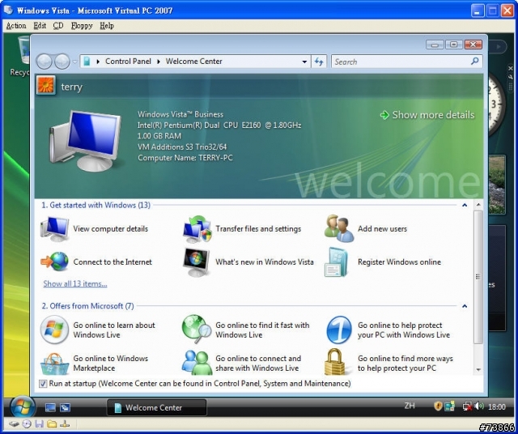Click Control Panel in the address breadcrumb
The image size is (518, 434).
coord(128,62)
